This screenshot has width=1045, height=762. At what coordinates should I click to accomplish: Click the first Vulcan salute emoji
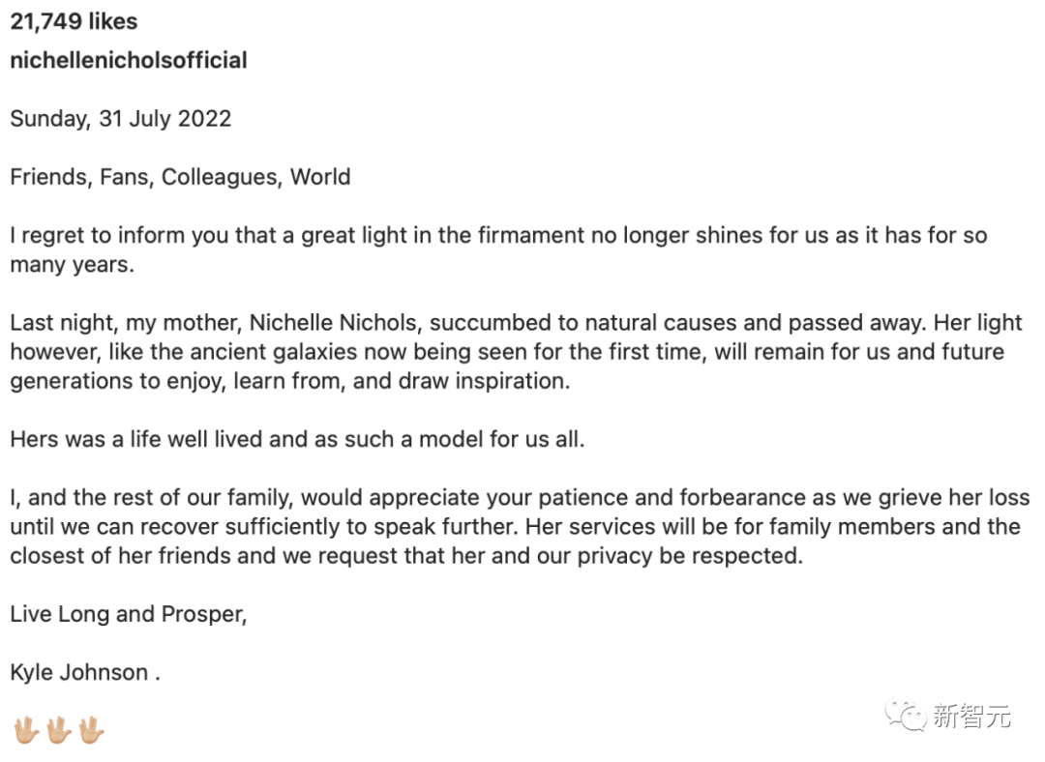click(x=25, y=729)
